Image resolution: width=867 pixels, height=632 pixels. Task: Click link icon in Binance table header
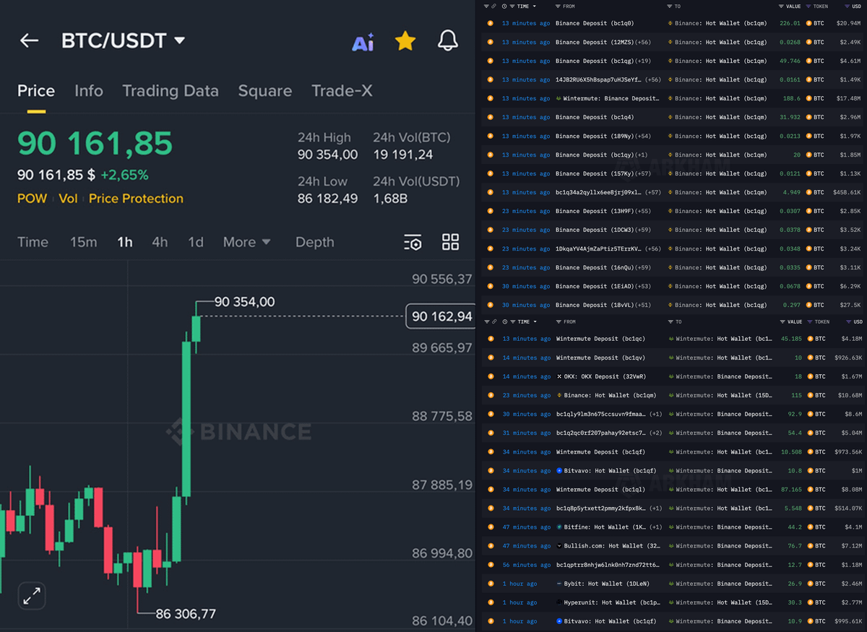point(494,6)
